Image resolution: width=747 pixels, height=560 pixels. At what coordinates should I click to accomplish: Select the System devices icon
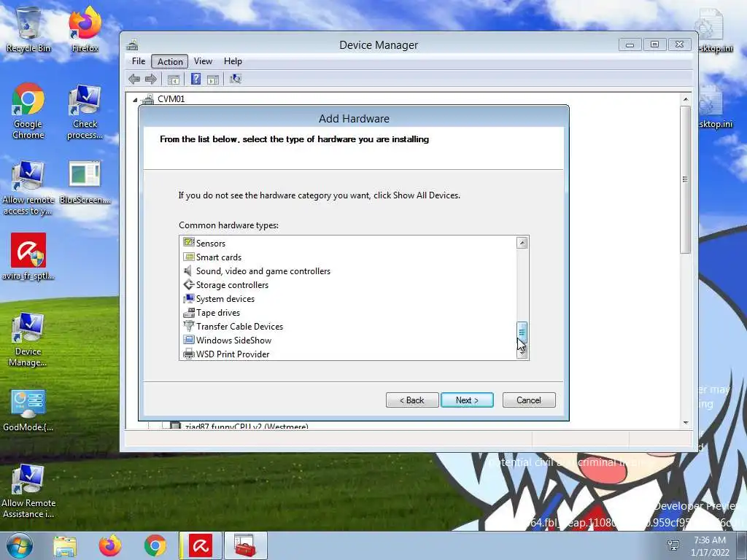(189, 298)
